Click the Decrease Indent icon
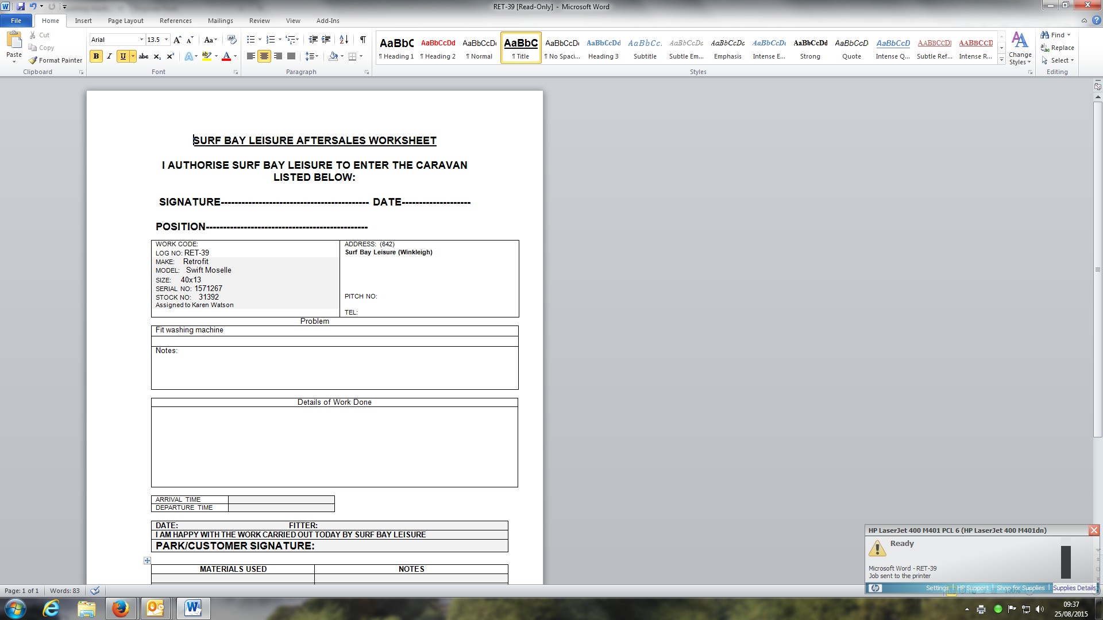 click(313, 40)
